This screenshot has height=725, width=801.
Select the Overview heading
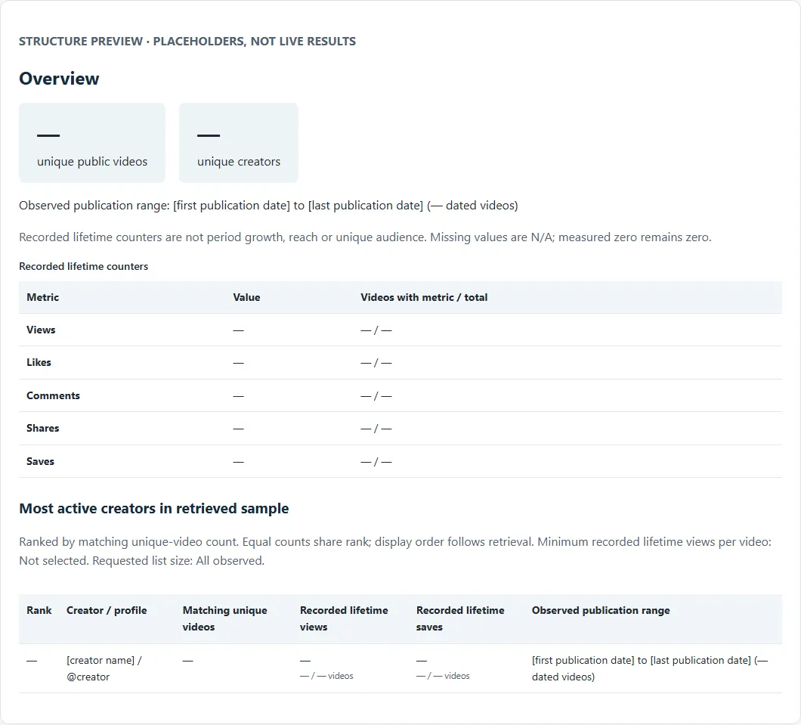(59, 79)
